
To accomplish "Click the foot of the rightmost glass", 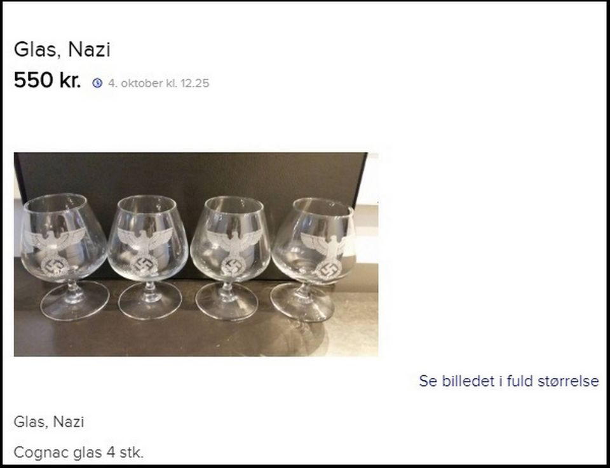I will 302,304.
